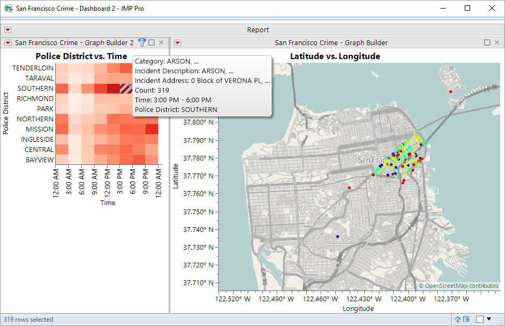Select the TENDERLOIN axis label
The image size is (505, 326).
[33, 68]
